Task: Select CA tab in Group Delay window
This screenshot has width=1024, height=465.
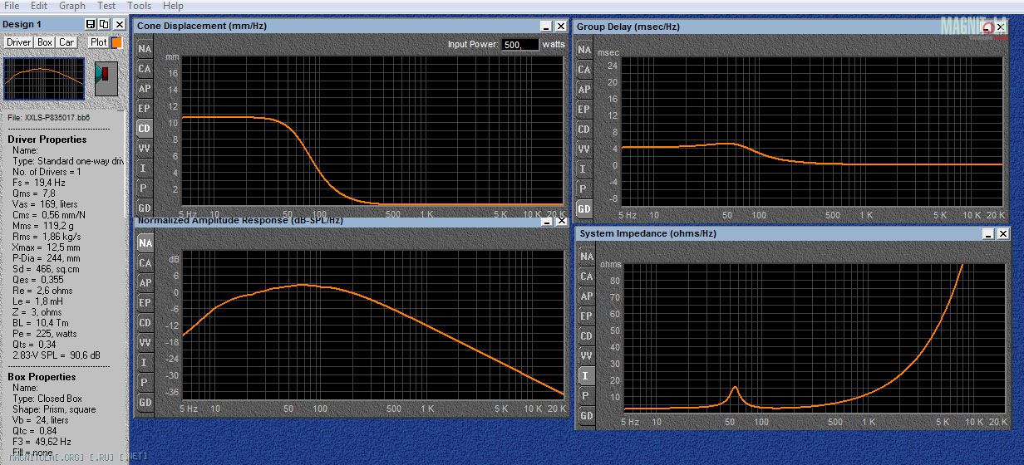Action: pos(584,70)
